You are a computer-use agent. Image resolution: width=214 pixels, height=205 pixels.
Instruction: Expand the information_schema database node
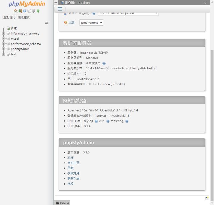(4, 33)
